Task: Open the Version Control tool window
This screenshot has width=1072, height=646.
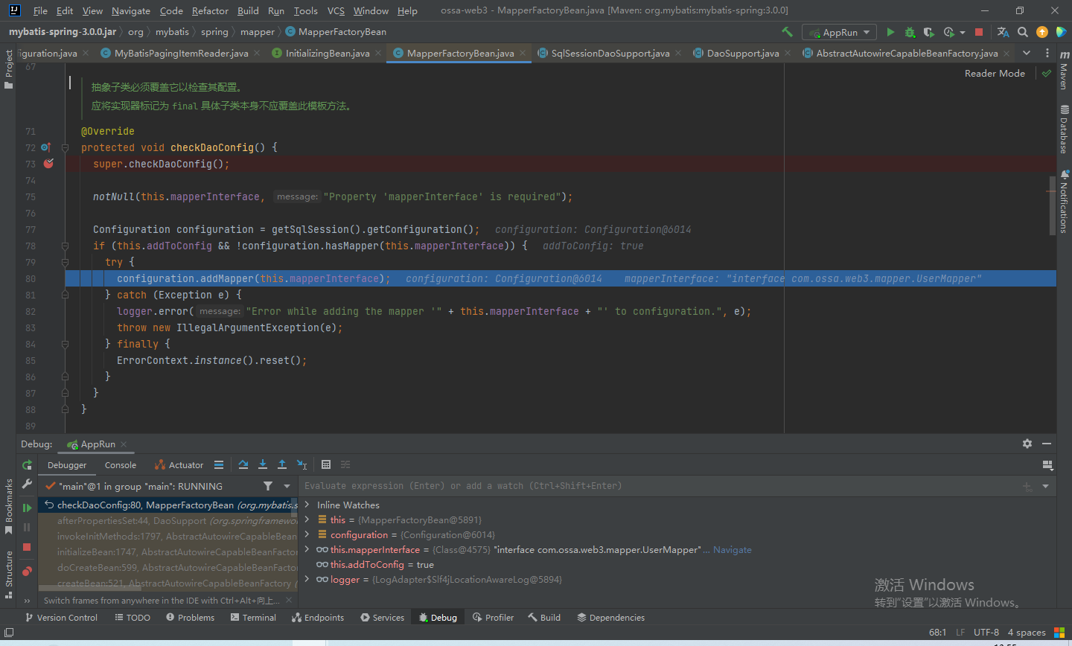Action: coord(62,618)
